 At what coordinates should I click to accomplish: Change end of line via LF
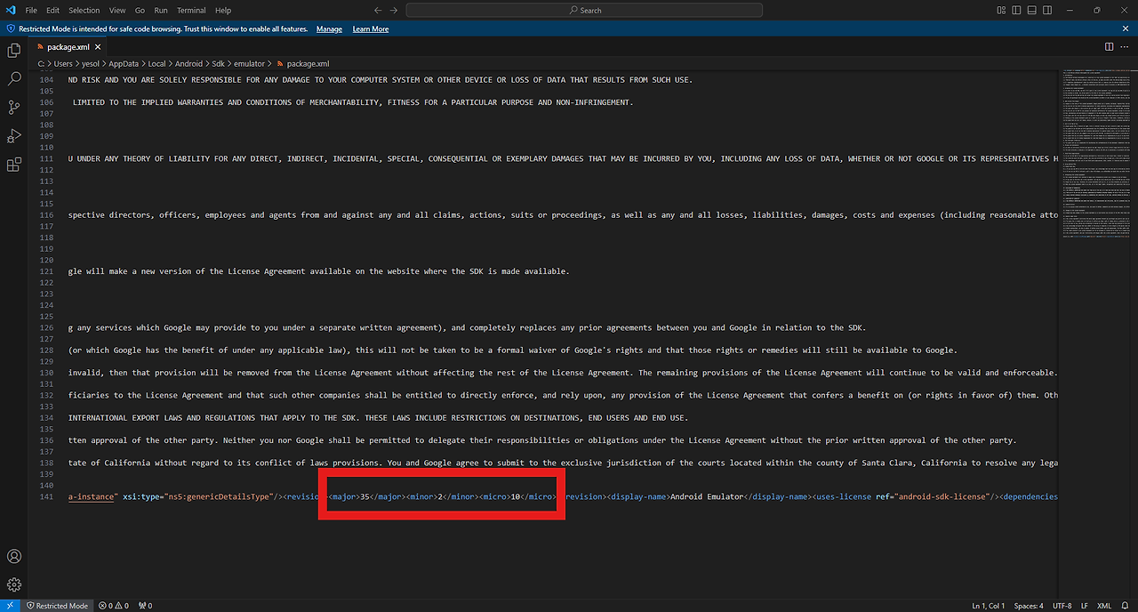point(1085,606)
